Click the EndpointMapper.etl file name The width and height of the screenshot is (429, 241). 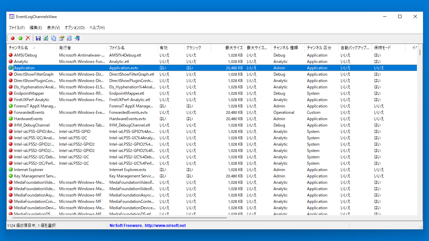coord(127,93)
